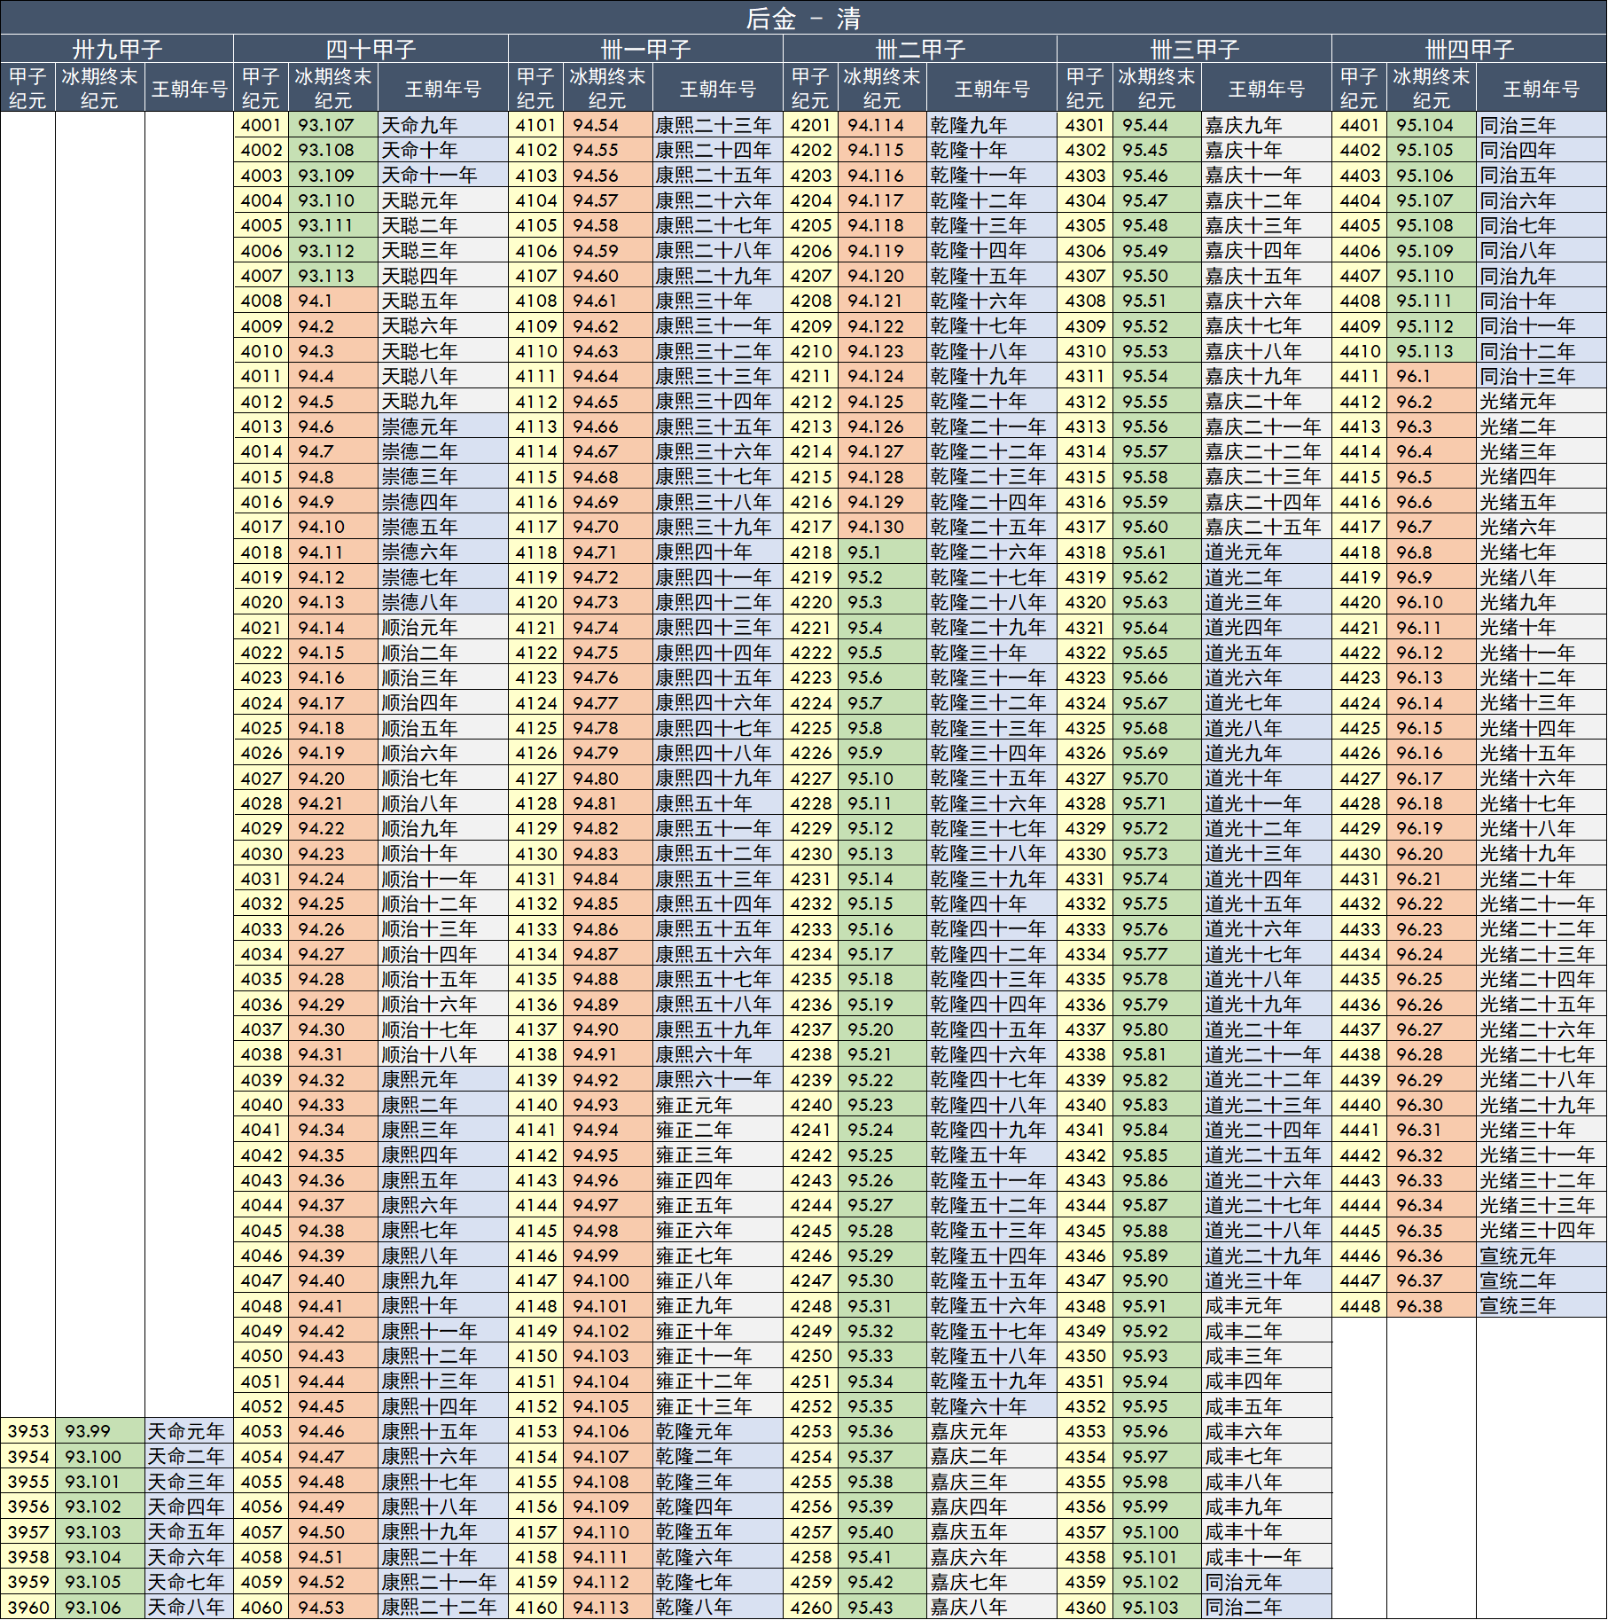Select the cell 乾隆元年
This screenshot has width=1608, height=1620.
(x=718, y=1431)
